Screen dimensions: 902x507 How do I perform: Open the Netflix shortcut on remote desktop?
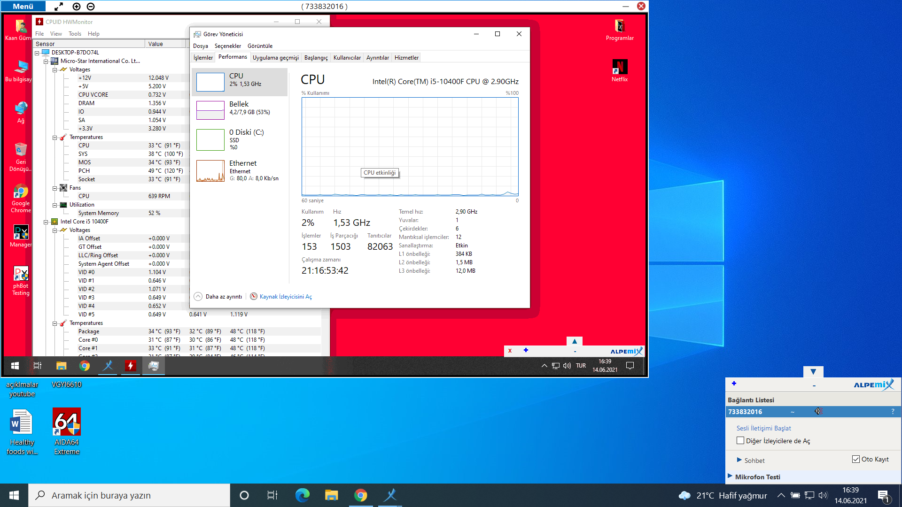619,71
